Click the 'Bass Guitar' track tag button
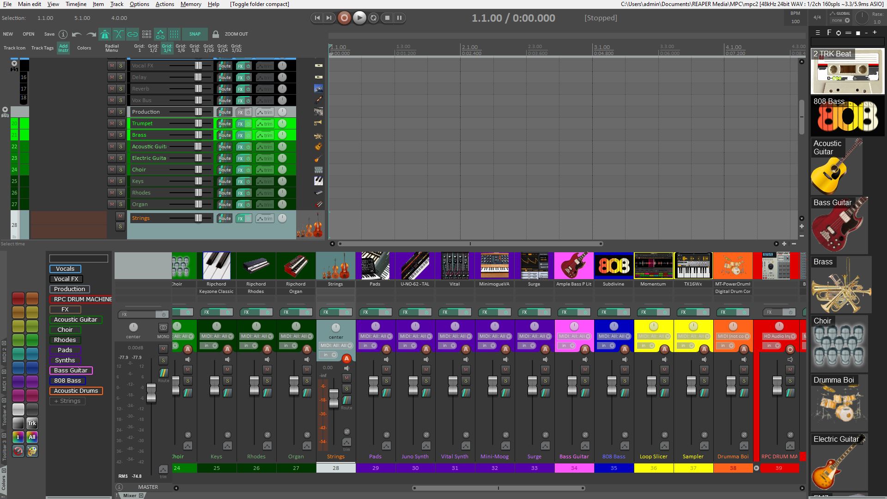 click(71, 371)
